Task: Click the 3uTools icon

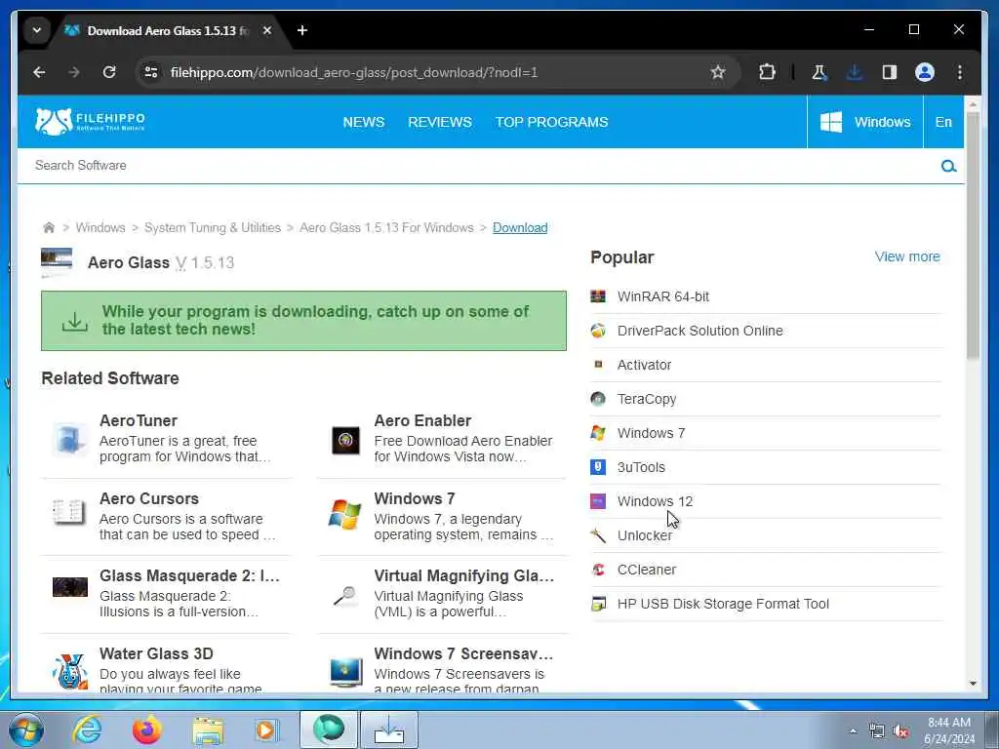Action: click(598, 467)
